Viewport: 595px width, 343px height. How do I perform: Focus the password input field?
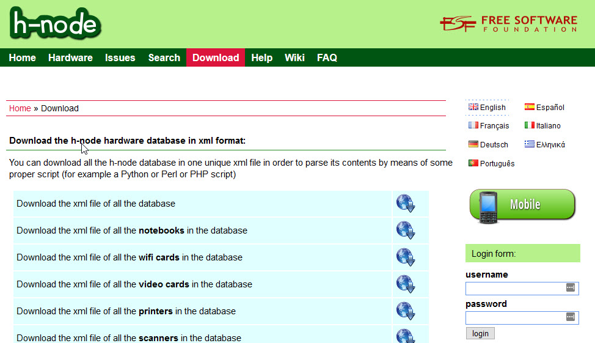pos(522,317)
